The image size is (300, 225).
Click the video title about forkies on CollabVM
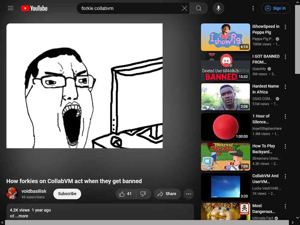pos(74,181)
